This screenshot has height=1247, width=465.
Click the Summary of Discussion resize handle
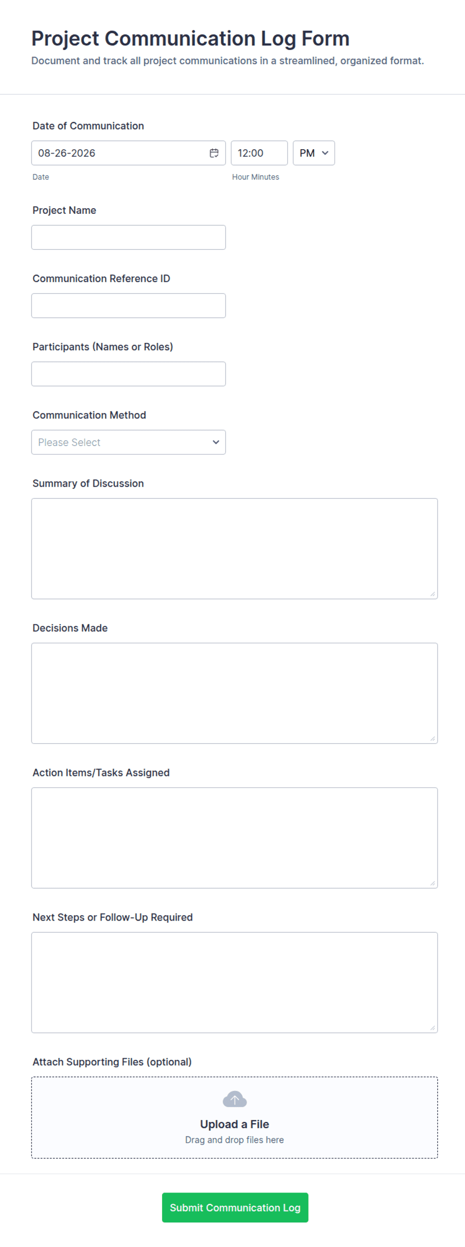[432, 594]
